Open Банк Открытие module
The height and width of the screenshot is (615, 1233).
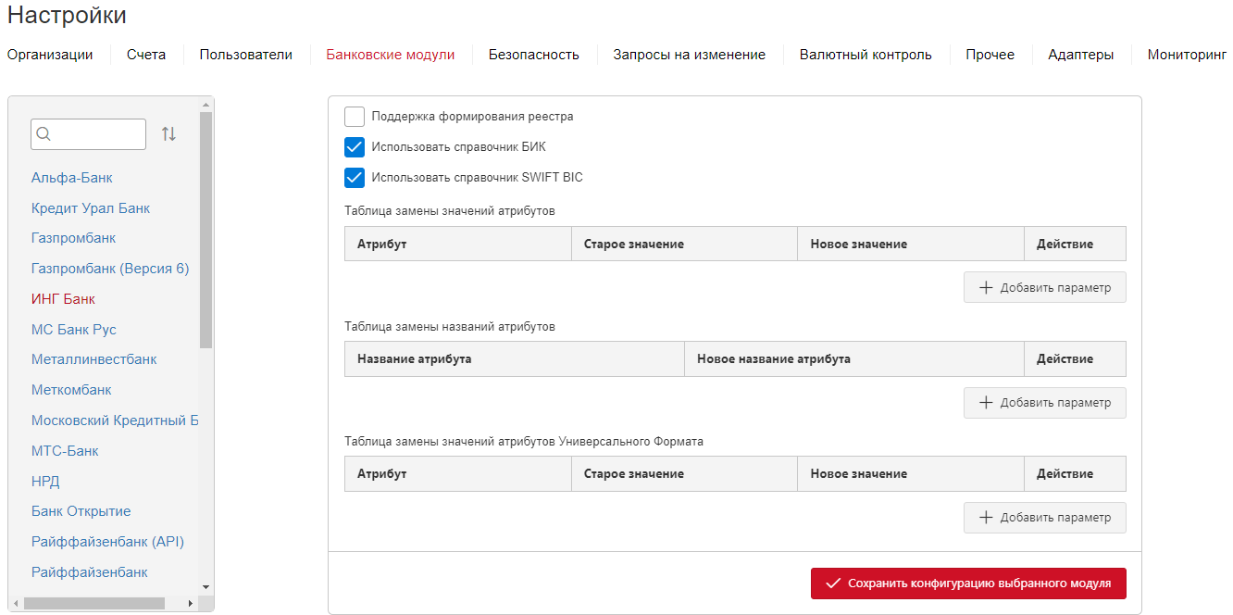[x=81, y=511]
